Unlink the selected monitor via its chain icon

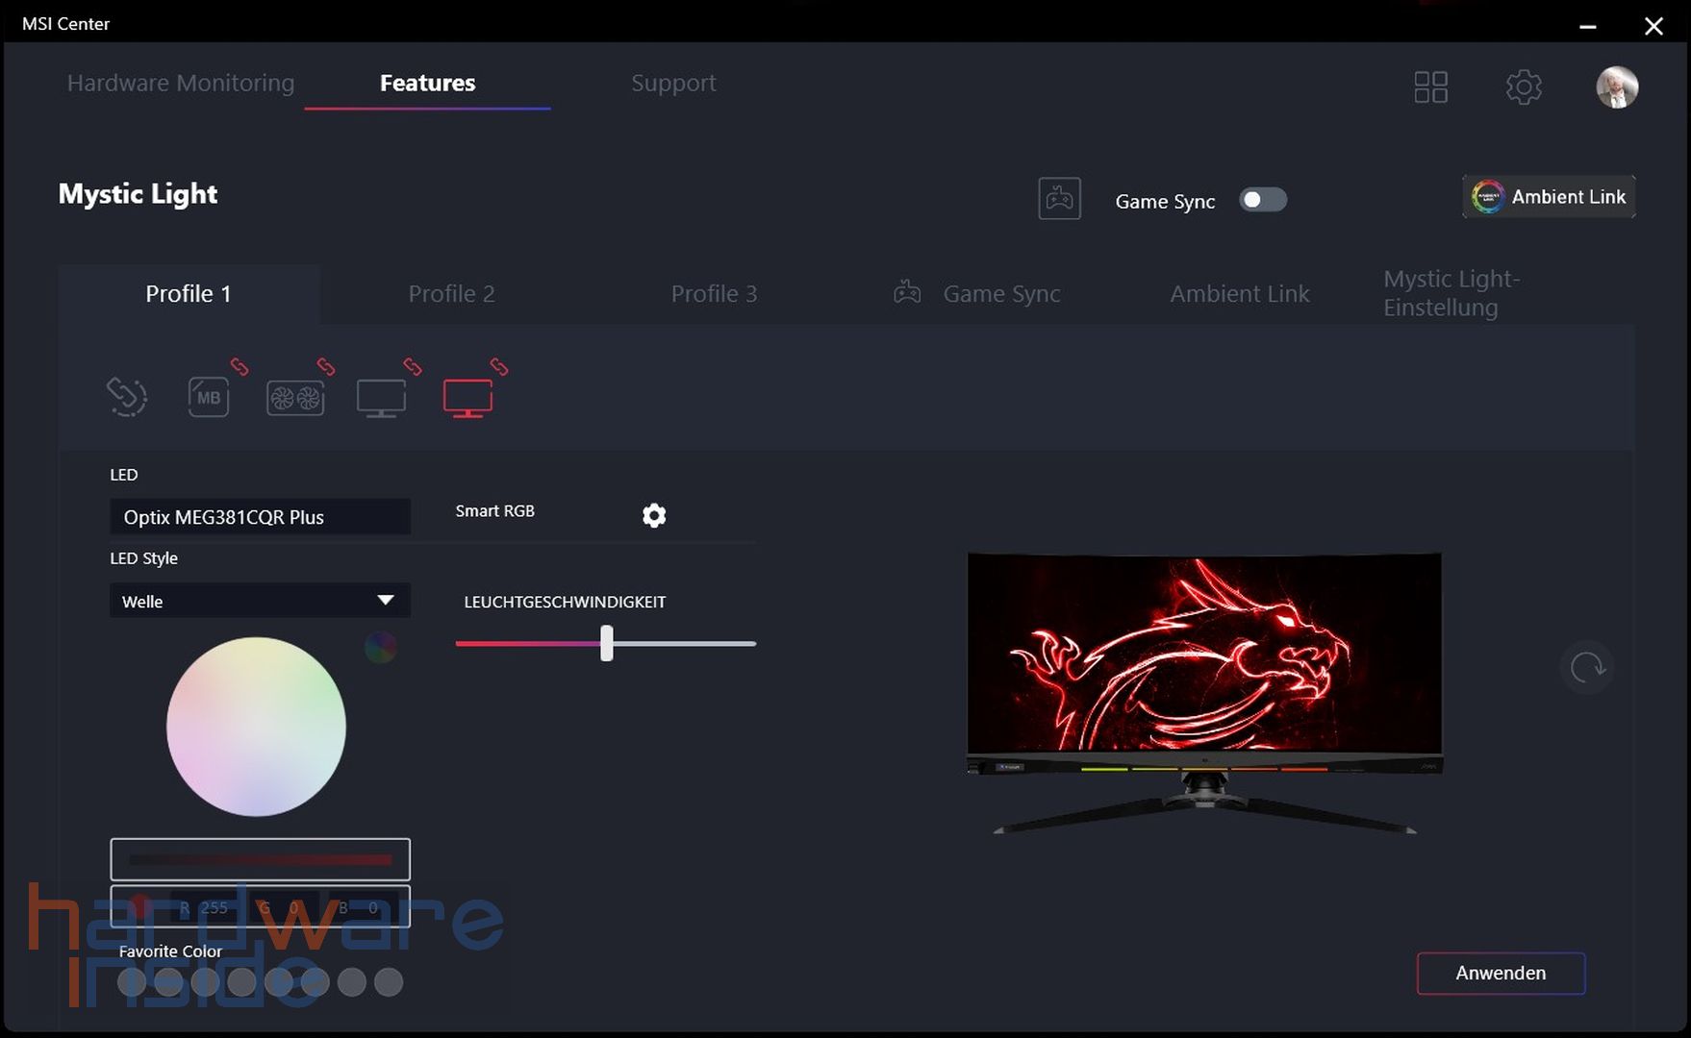(x=498, y=367)
